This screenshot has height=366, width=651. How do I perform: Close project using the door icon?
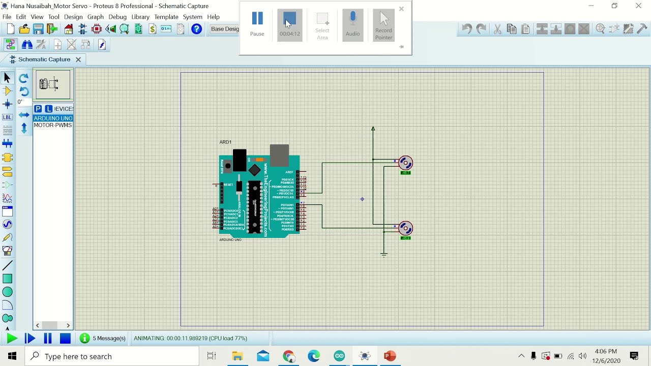pyautogui.click(x=52, y=29)
